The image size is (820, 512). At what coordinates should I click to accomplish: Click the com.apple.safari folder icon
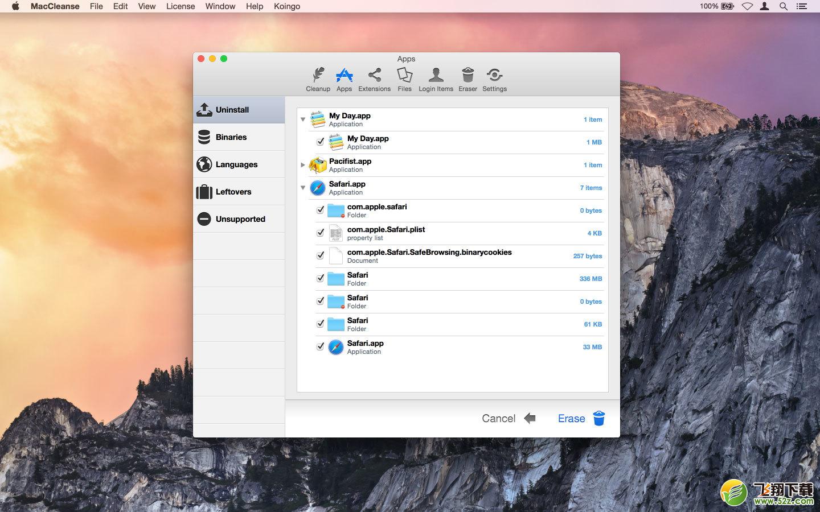click(x=335, y=210)
